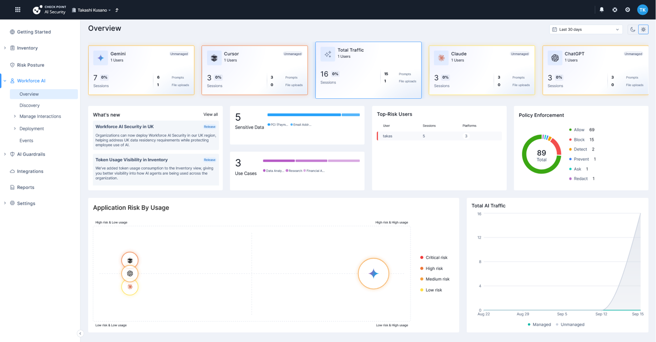656x342 pixels.
Task: Collapse the Workforce AI sidebar section
Action: coord(5,81)
